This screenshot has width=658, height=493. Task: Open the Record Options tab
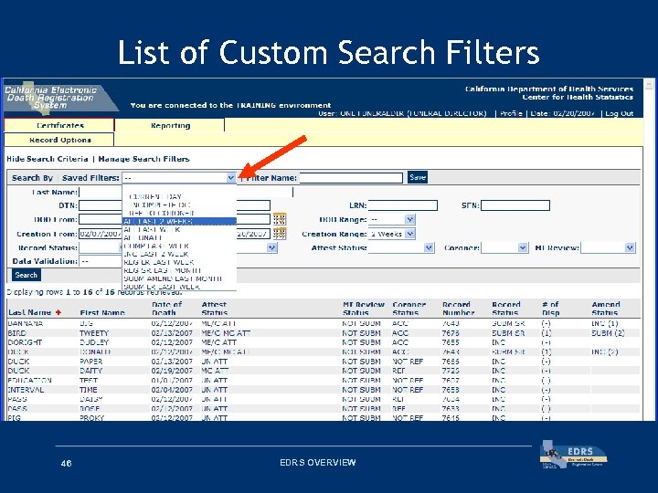(x=59, y=140)
